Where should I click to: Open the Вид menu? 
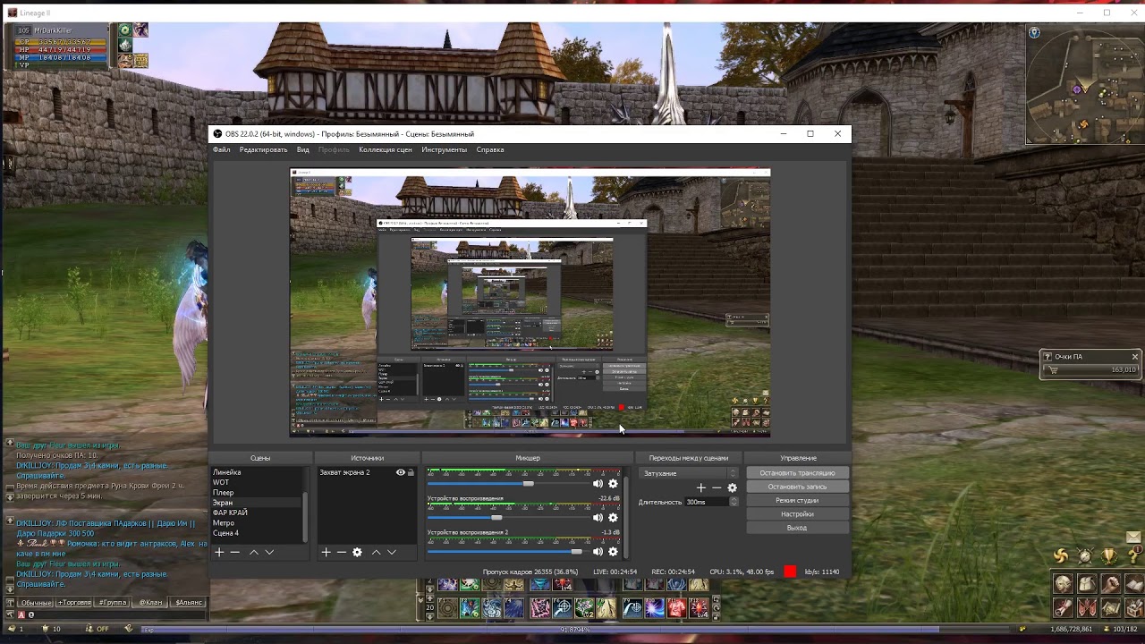(303, 149)
